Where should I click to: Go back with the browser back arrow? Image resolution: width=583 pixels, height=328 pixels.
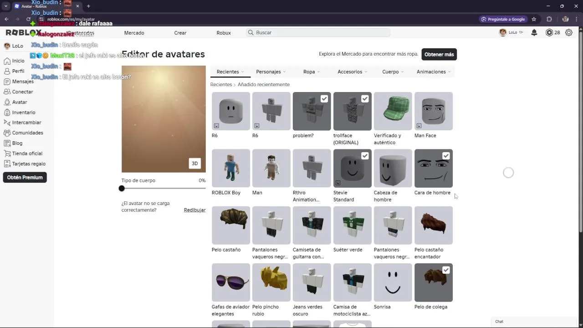tap(6, 19)
